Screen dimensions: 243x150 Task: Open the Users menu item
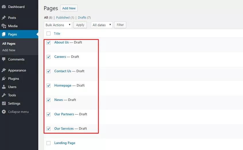coord(12,87)
